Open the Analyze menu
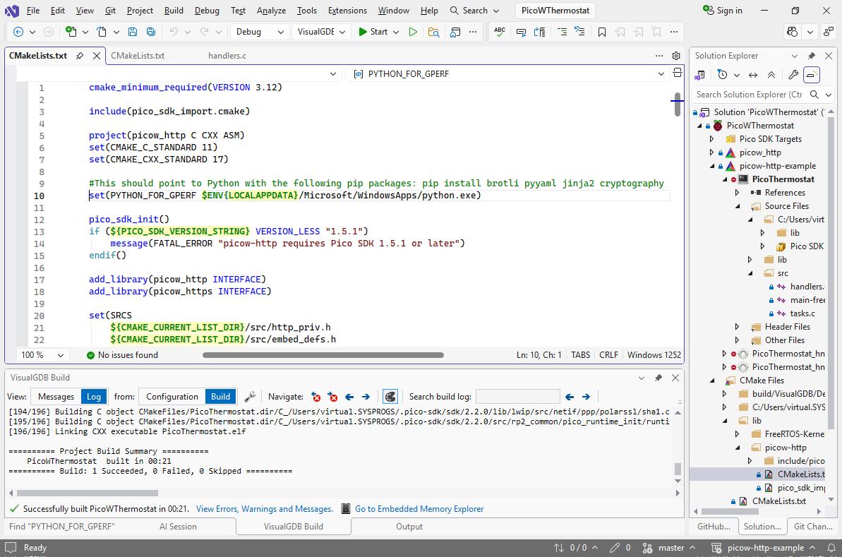The width and height of the screenshot is (842, 557). [271, 11]
